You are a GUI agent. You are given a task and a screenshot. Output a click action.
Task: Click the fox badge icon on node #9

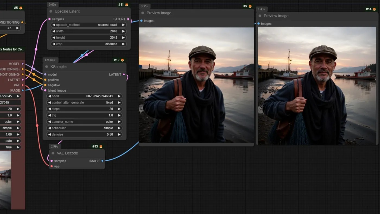point(250,6)
